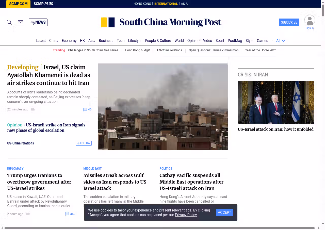Switch edition to Asia

pos(184,4)
